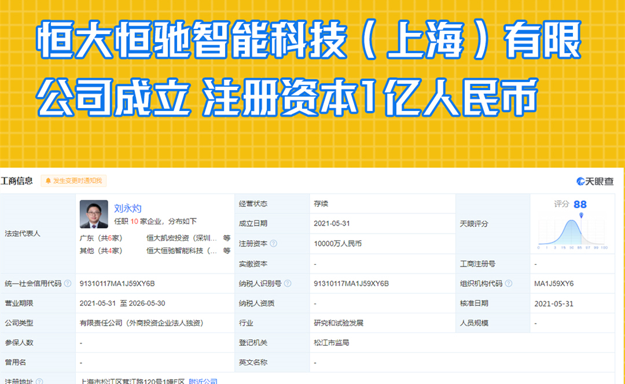
Task: Click help icon next to 注册地址
Action: (x=39, y=381)
